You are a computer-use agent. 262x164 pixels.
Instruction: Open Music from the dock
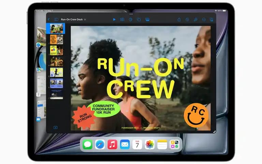(x=112, y=145)
